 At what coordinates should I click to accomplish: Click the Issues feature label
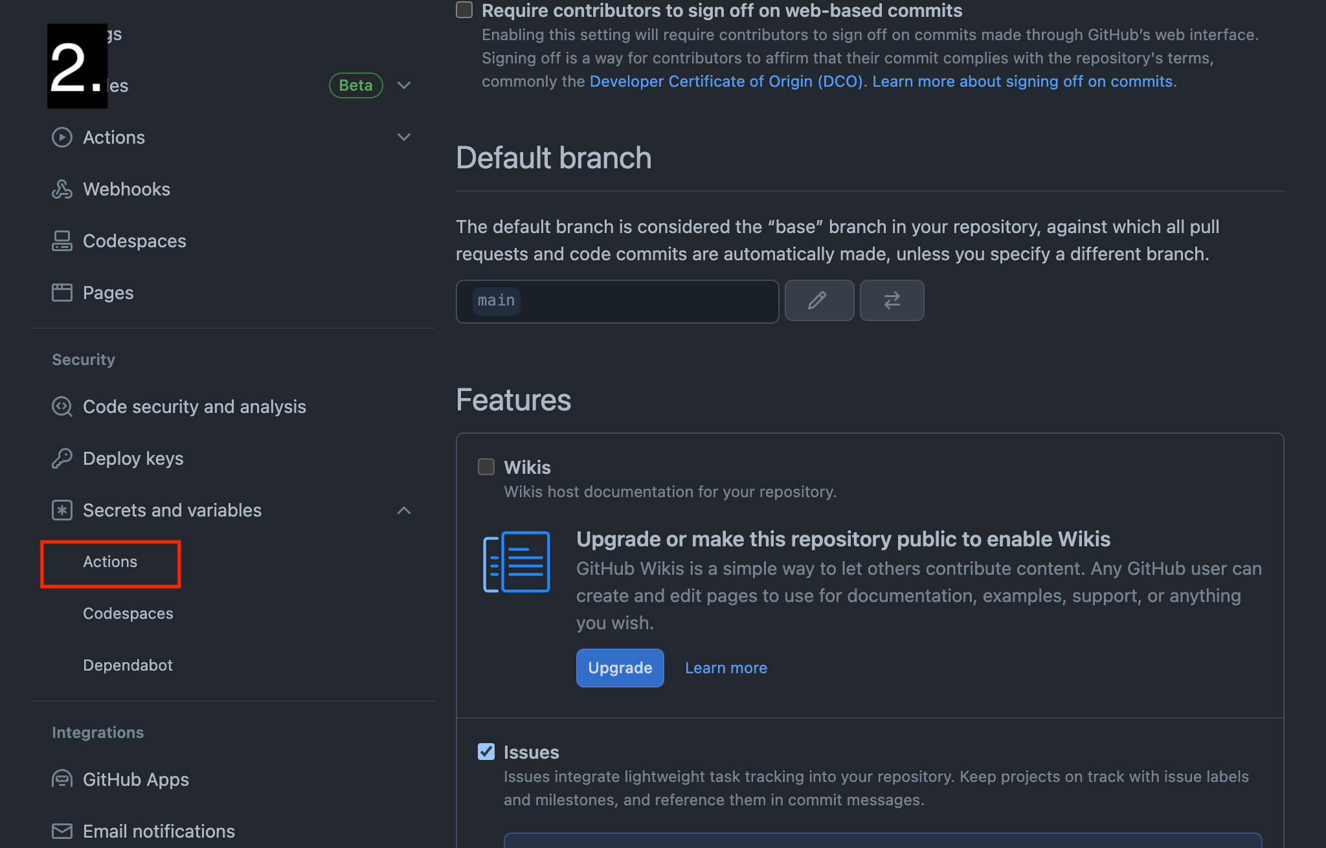pyautogui.click(x=532, y=752)
